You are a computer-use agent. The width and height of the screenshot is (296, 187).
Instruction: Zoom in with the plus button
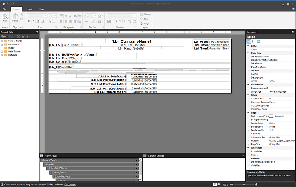point(256,184)
